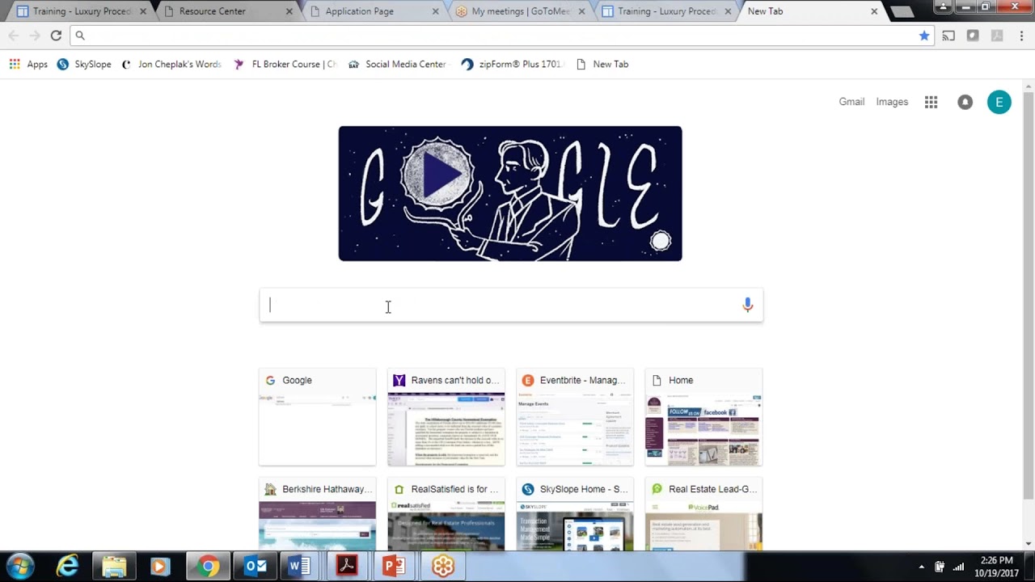This screenshot has width=1035, height=582.
Task: Open the Chrome three-dot menu
Action: [x=1022, y=36]
